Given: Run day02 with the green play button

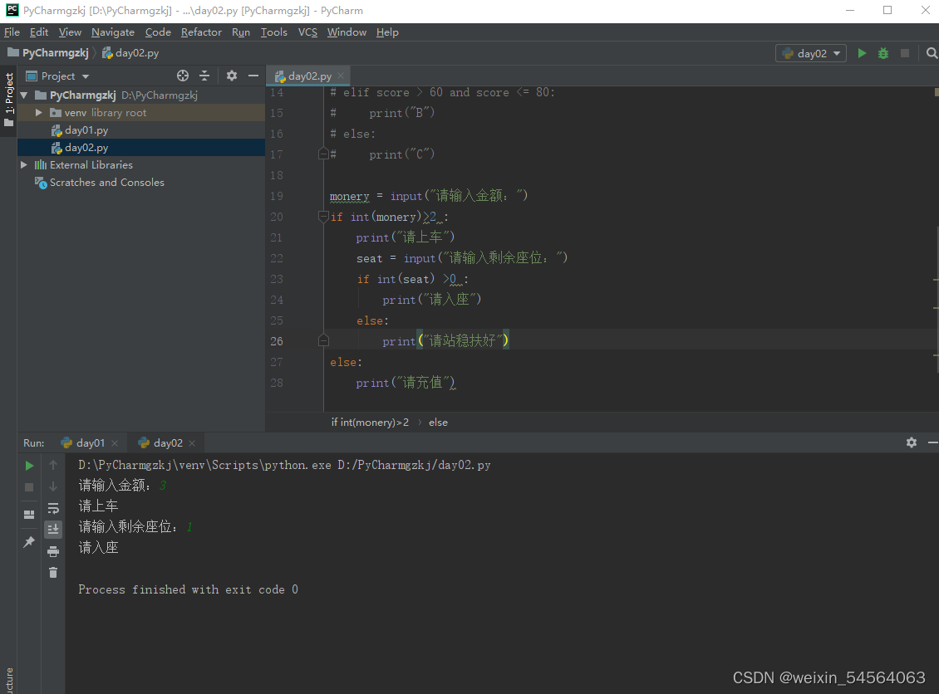Looking at the screenshot, I should tap(862, 53).
